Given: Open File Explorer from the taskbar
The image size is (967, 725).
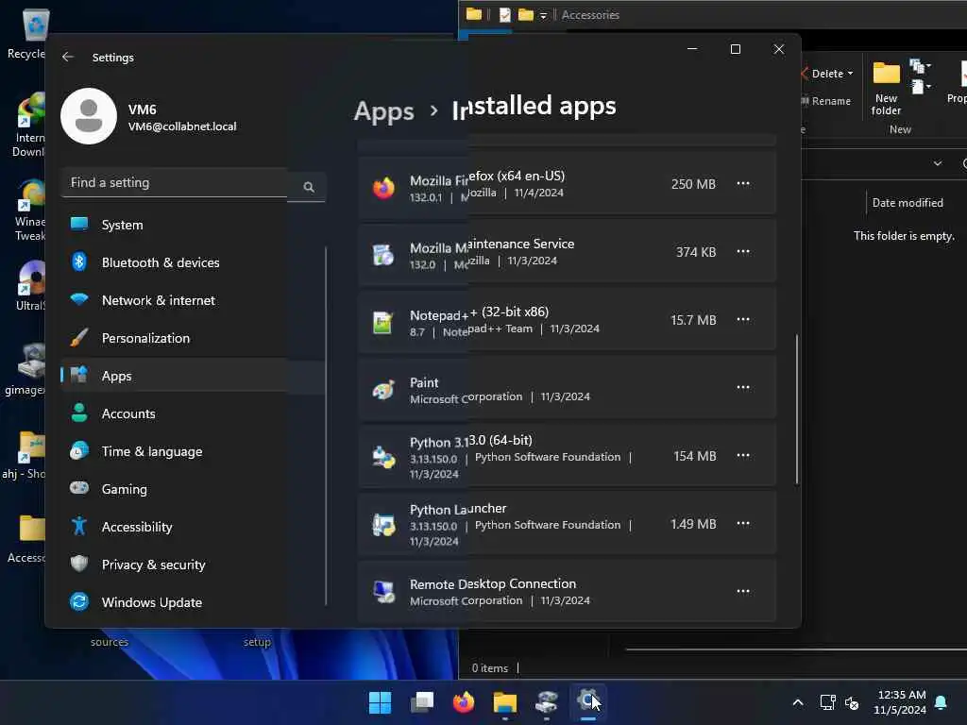Looking at the screenshot, I should (505, 702).
